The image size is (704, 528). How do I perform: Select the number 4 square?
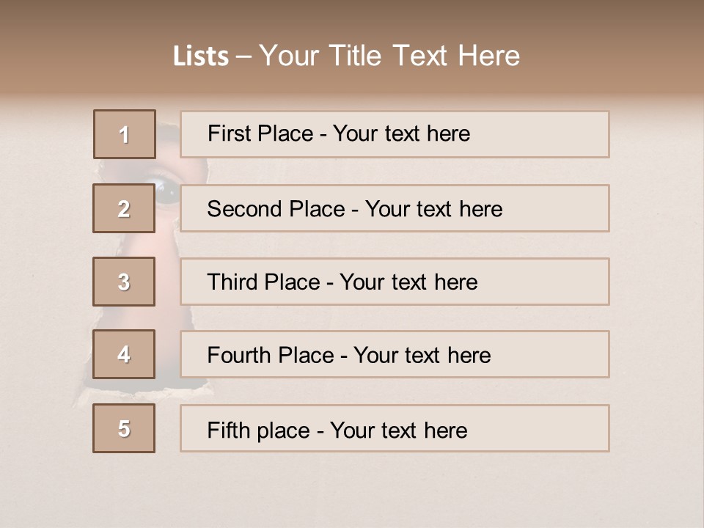[x=124, y=354]
